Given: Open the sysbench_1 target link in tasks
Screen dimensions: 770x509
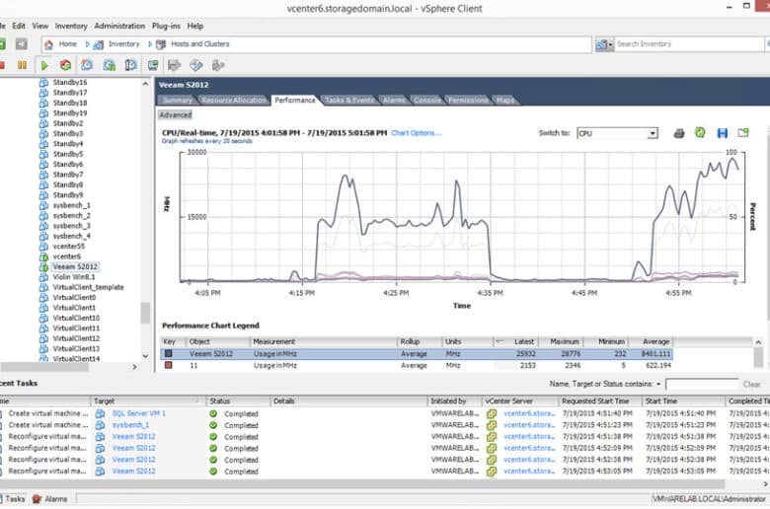Looking at the screenshot, I should tap(130, 425).
